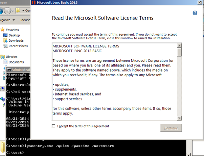This screenshot has width=204, height=156.
Task: Click the "C:\>cd test" line in command prompt
Action: [18, 92]
